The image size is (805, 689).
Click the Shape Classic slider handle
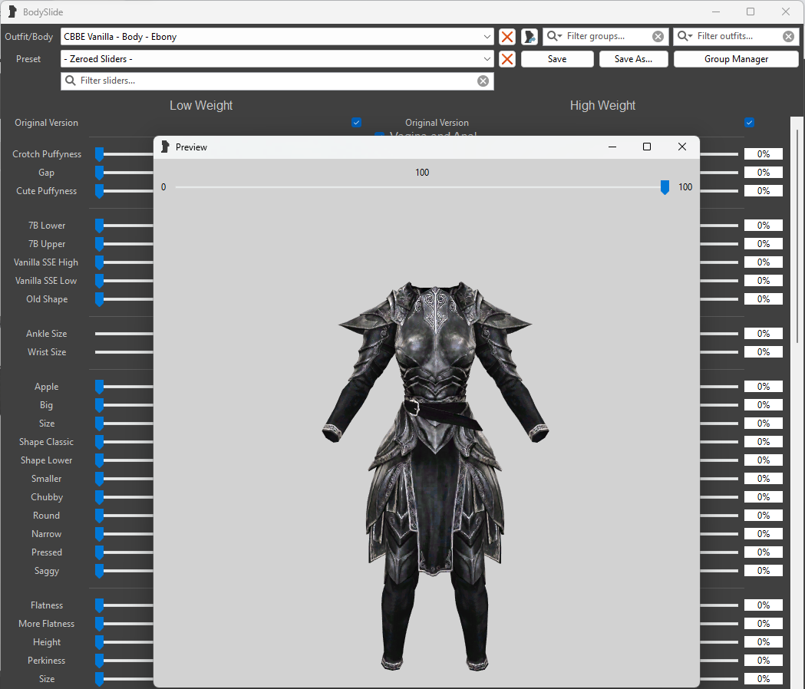click(x=100, y=442)
